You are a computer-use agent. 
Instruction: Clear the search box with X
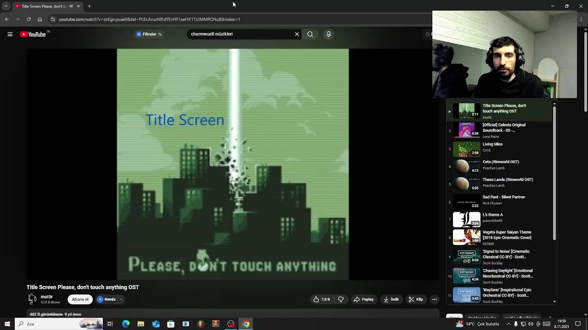click(x=297, y=34)
